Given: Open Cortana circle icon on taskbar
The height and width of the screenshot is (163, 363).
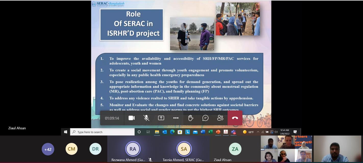Looking at the screenshot, I should pos(139,132).
